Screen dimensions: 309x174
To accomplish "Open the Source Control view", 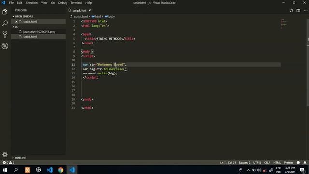I will 5,34.
